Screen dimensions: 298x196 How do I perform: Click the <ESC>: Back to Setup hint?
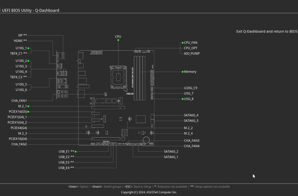tap(138, 187)
